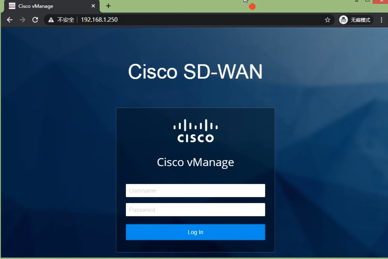This screenshot has width=388, height=259.
Task: Click the blue Log In button
Action: point(195,232)
